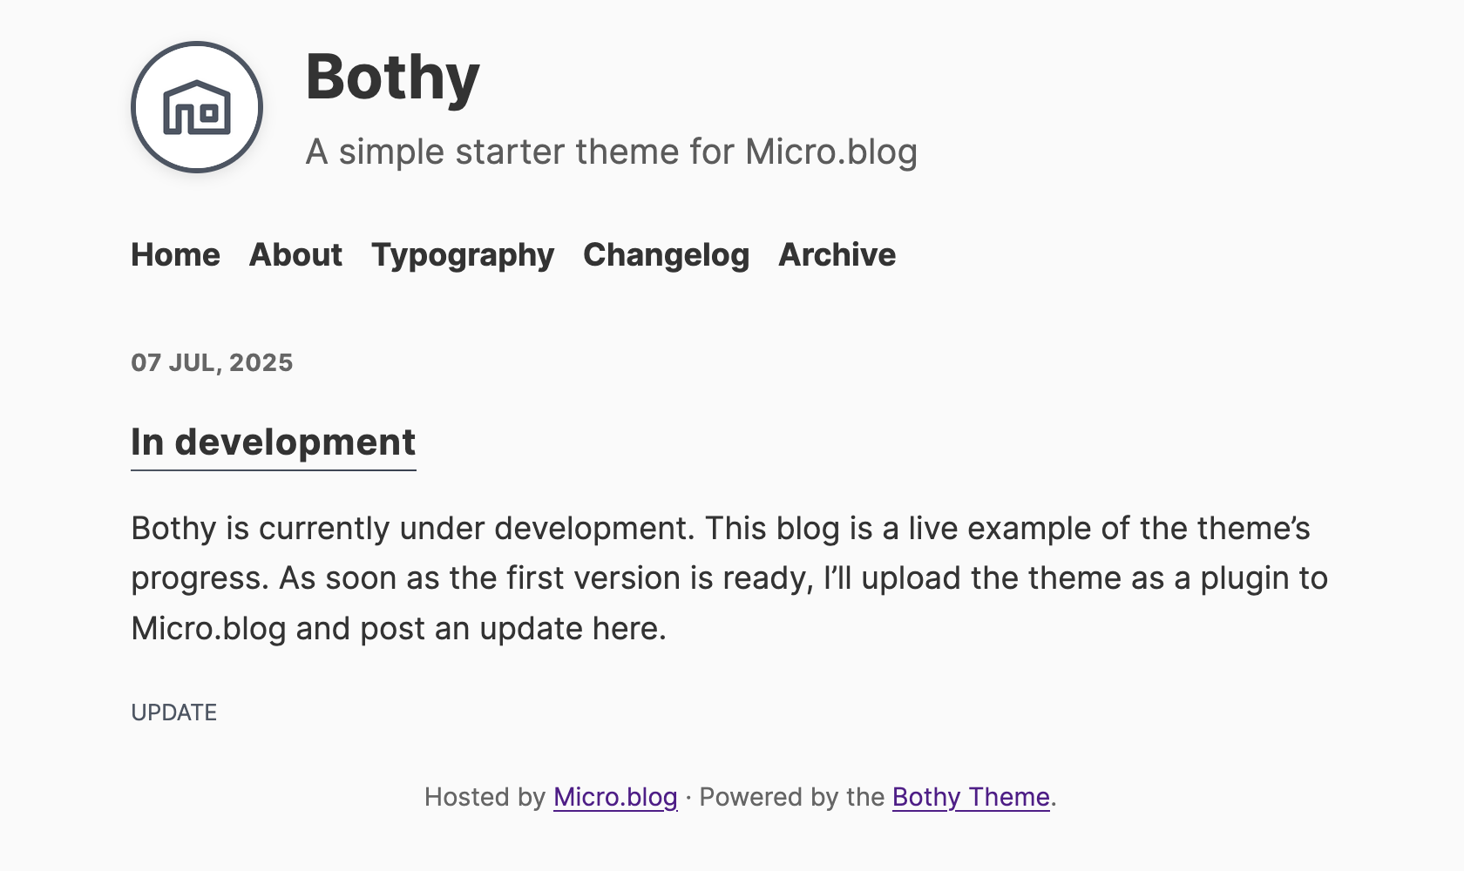Screen dimensions: 1464x871
Task: Click "Micro.blog" in the post body text
Action: (x=208, y=629)
